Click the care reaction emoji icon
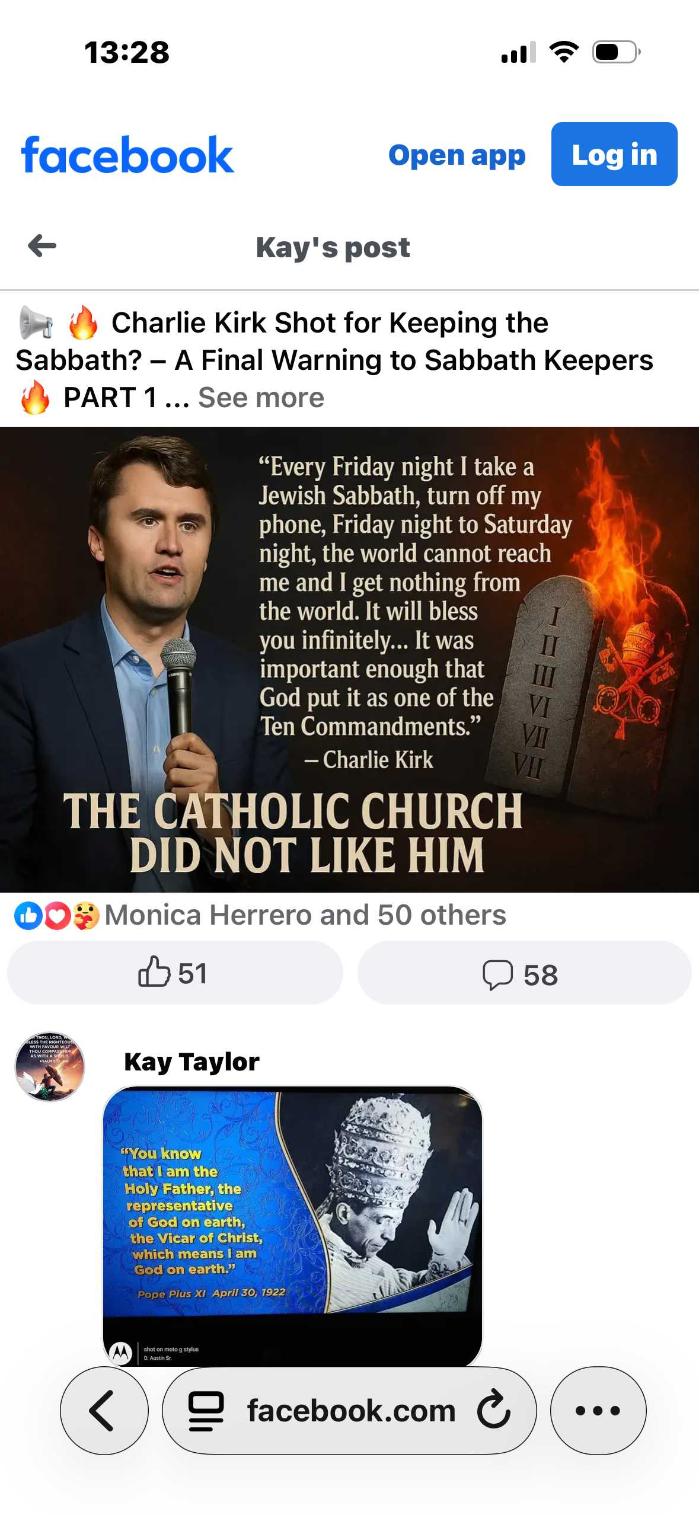 [86, 915]
